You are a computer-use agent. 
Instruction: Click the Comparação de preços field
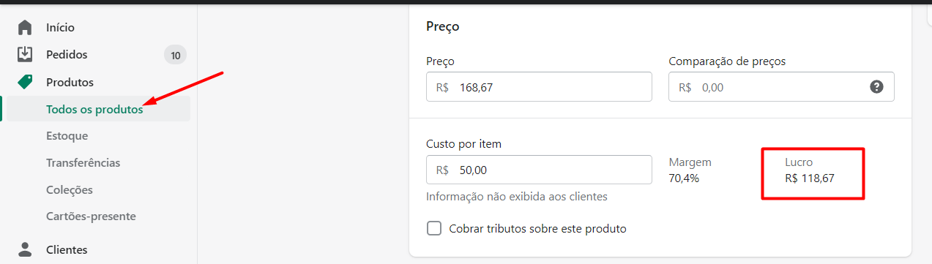point(781,87)
